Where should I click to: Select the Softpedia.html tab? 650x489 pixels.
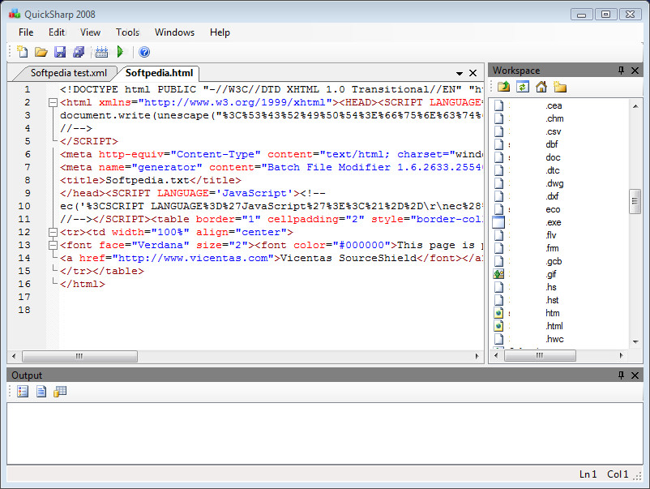(159, 73)
